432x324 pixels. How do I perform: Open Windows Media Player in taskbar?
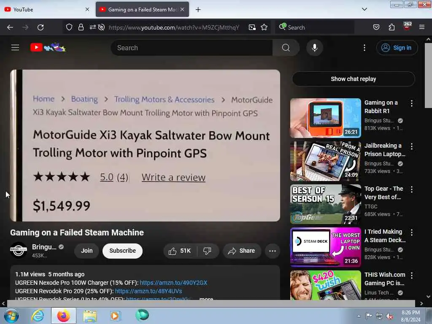tap(115, 316)
